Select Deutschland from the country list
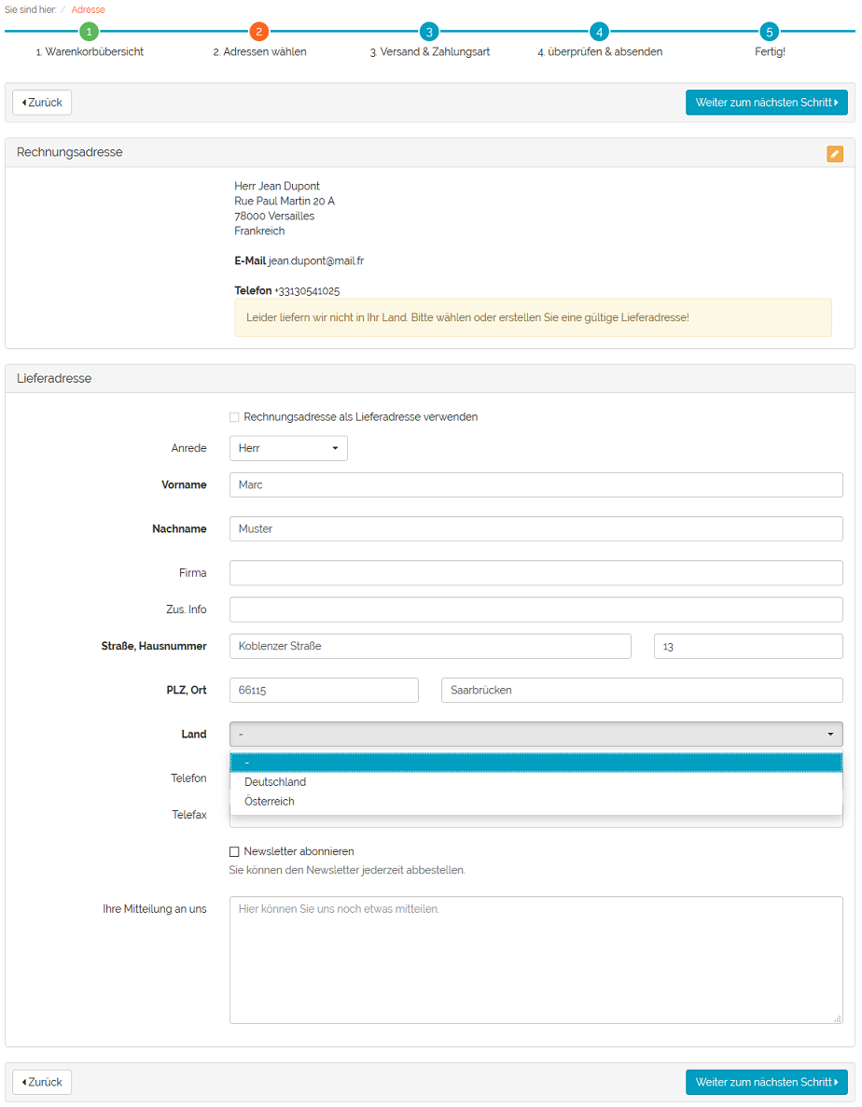862x1107 pixels. pos(275,782)
